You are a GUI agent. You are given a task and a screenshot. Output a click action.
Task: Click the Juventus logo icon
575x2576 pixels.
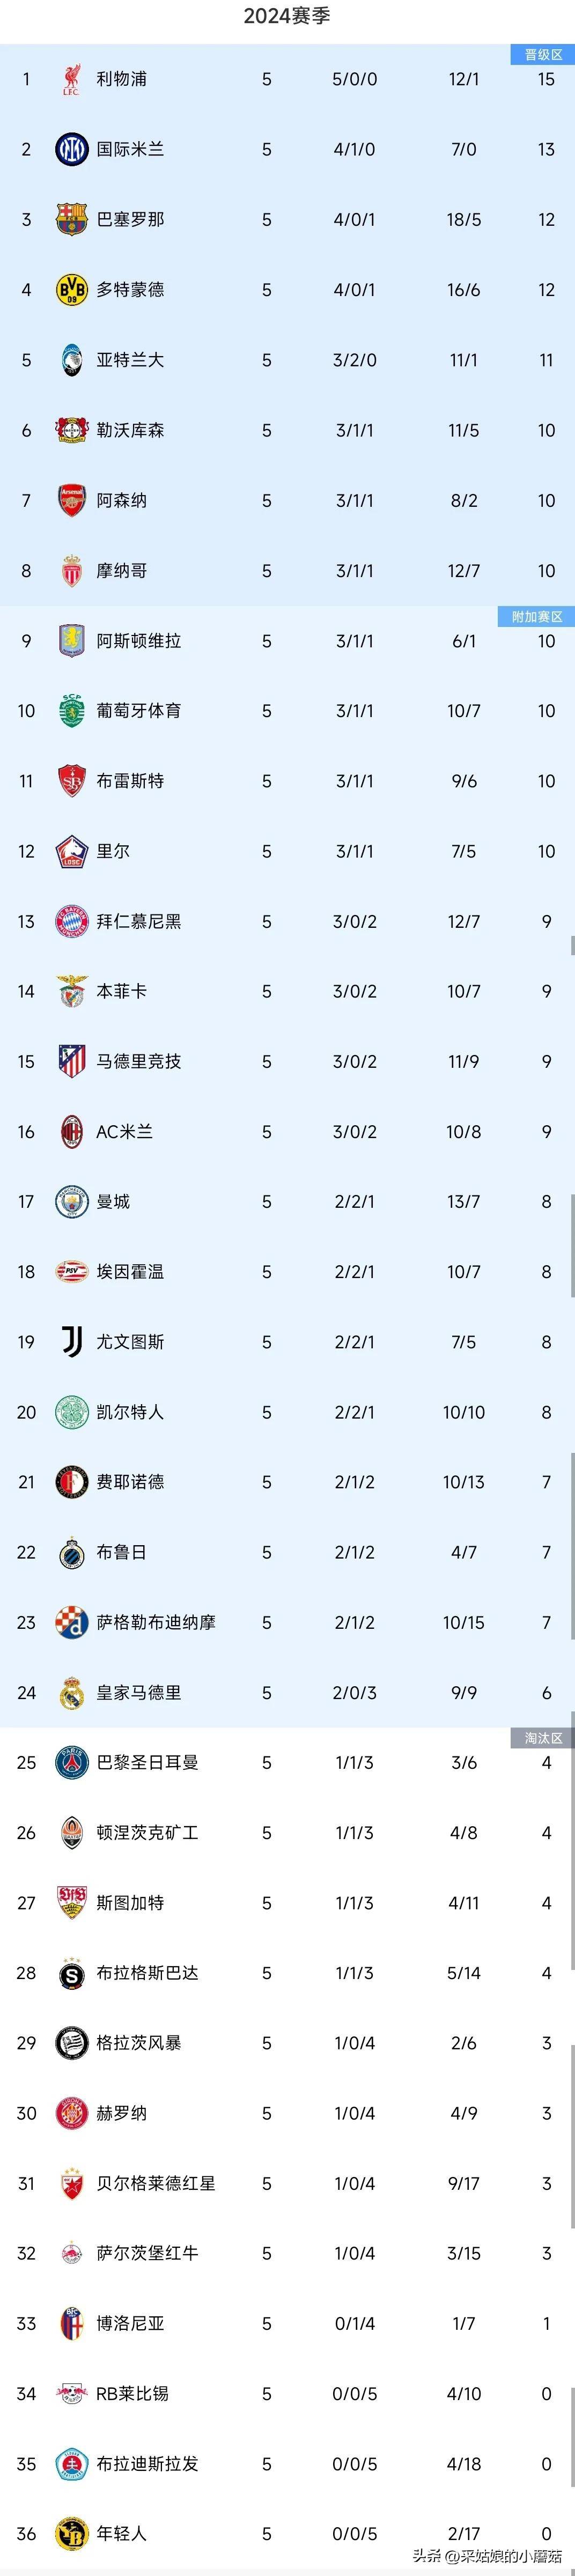71,1342
